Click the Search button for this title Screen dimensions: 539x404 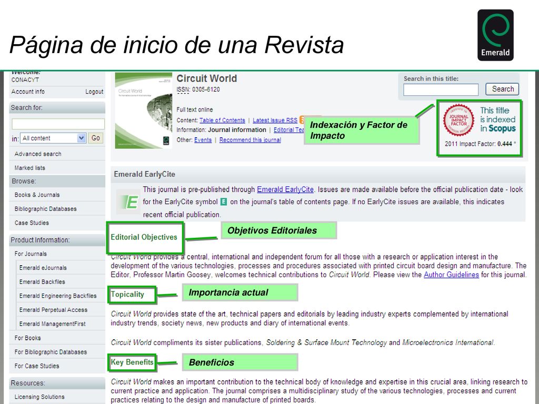[502, 89]
